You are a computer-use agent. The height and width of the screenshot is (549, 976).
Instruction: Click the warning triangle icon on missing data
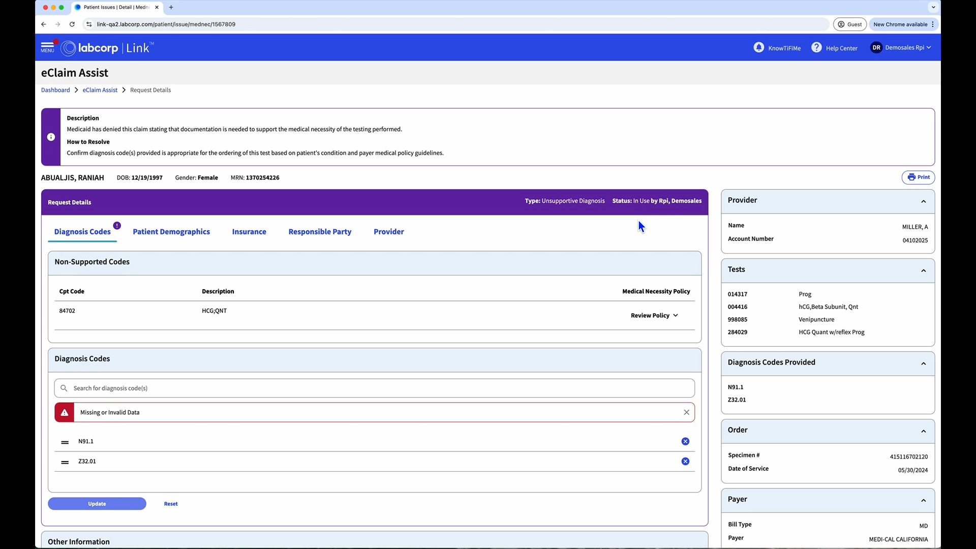click(x=65, y=412)
